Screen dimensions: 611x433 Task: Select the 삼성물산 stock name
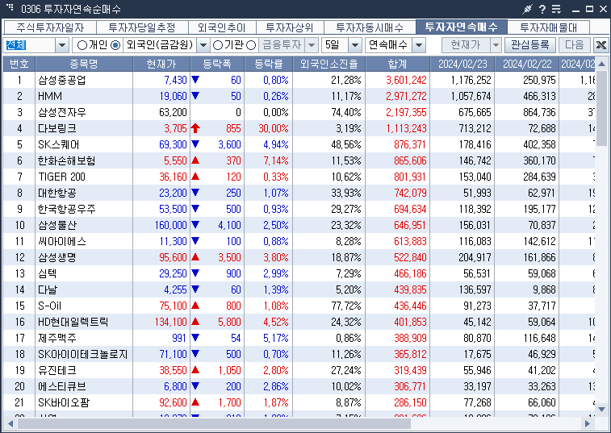(56, 226)
